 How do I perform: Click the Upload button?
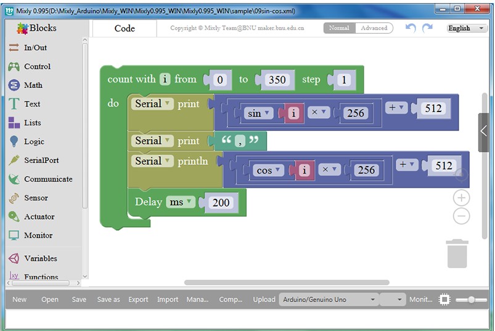[264, 300]
